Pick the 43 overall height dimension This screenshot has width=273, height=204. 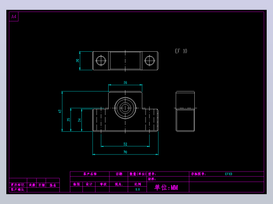60,111
